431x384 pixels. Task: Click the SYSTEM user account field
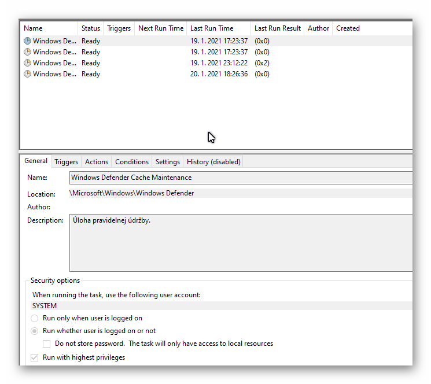coord(221,306)
